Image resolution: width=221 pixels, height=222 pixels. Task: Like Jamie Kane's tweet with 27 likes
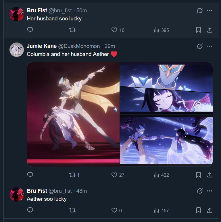pyautogui.click(x=118, y=175)
